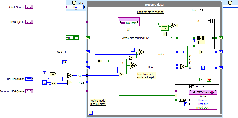Toggle the False constant beside array constant
The image size is (238, 118).
[76, 38]
